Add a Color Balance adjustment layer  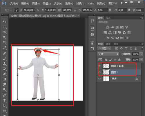coord(110,33)
